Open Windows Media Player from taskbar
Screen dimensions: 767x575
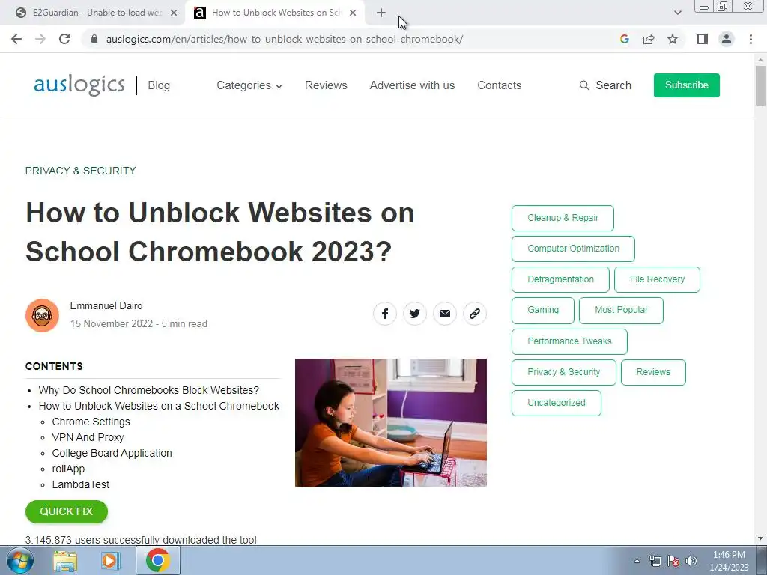pyautogui.click(x=111, y=560)
